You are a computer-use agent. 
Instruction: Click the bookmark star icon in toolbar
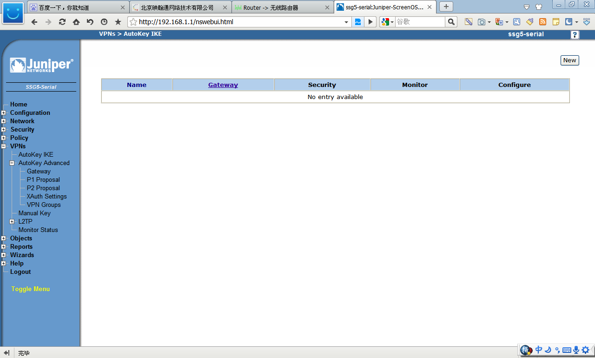click(x=118, y=22)
